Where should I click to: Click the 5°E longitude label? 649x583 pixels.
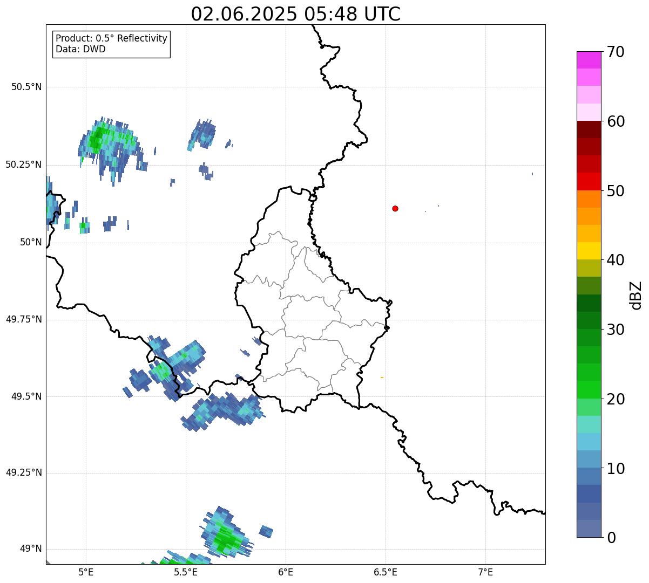point(86,572)
